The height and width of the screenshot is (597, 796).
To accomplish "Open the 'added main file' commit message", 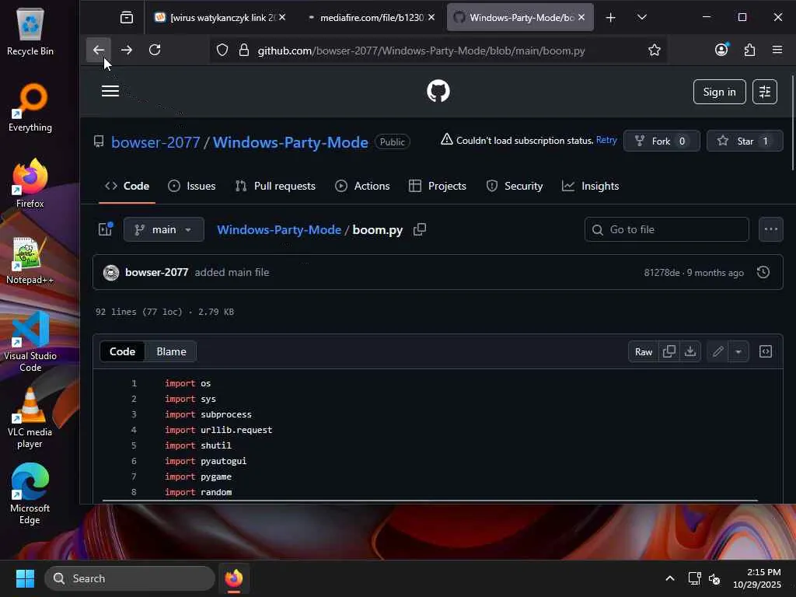I will [232, 273].
